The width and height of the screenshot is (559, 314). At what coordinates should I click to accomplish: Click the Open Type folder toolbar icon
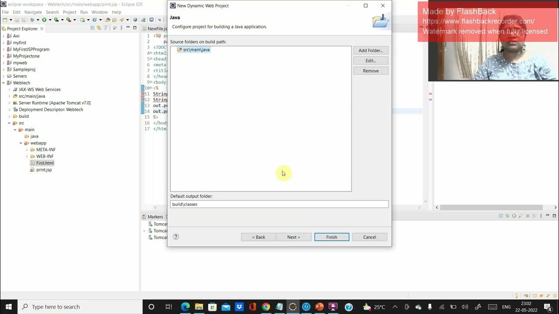tap(108, 20)
